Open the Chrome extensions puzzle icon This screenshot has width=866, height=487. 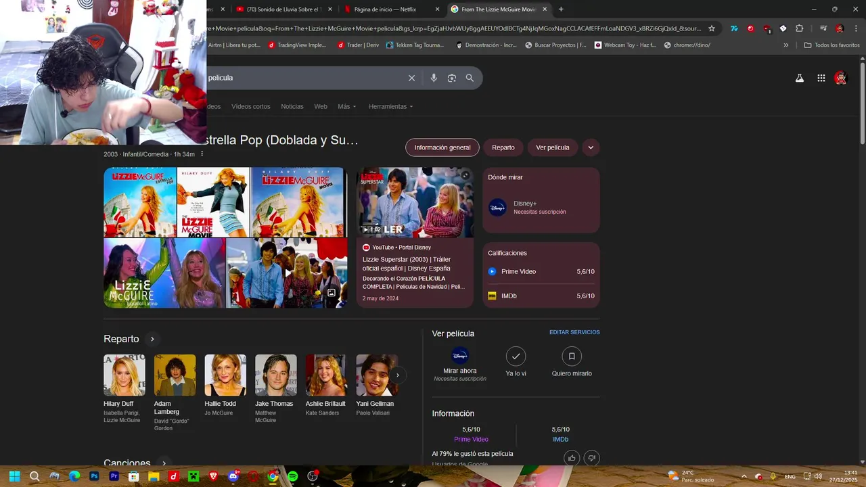799,28
